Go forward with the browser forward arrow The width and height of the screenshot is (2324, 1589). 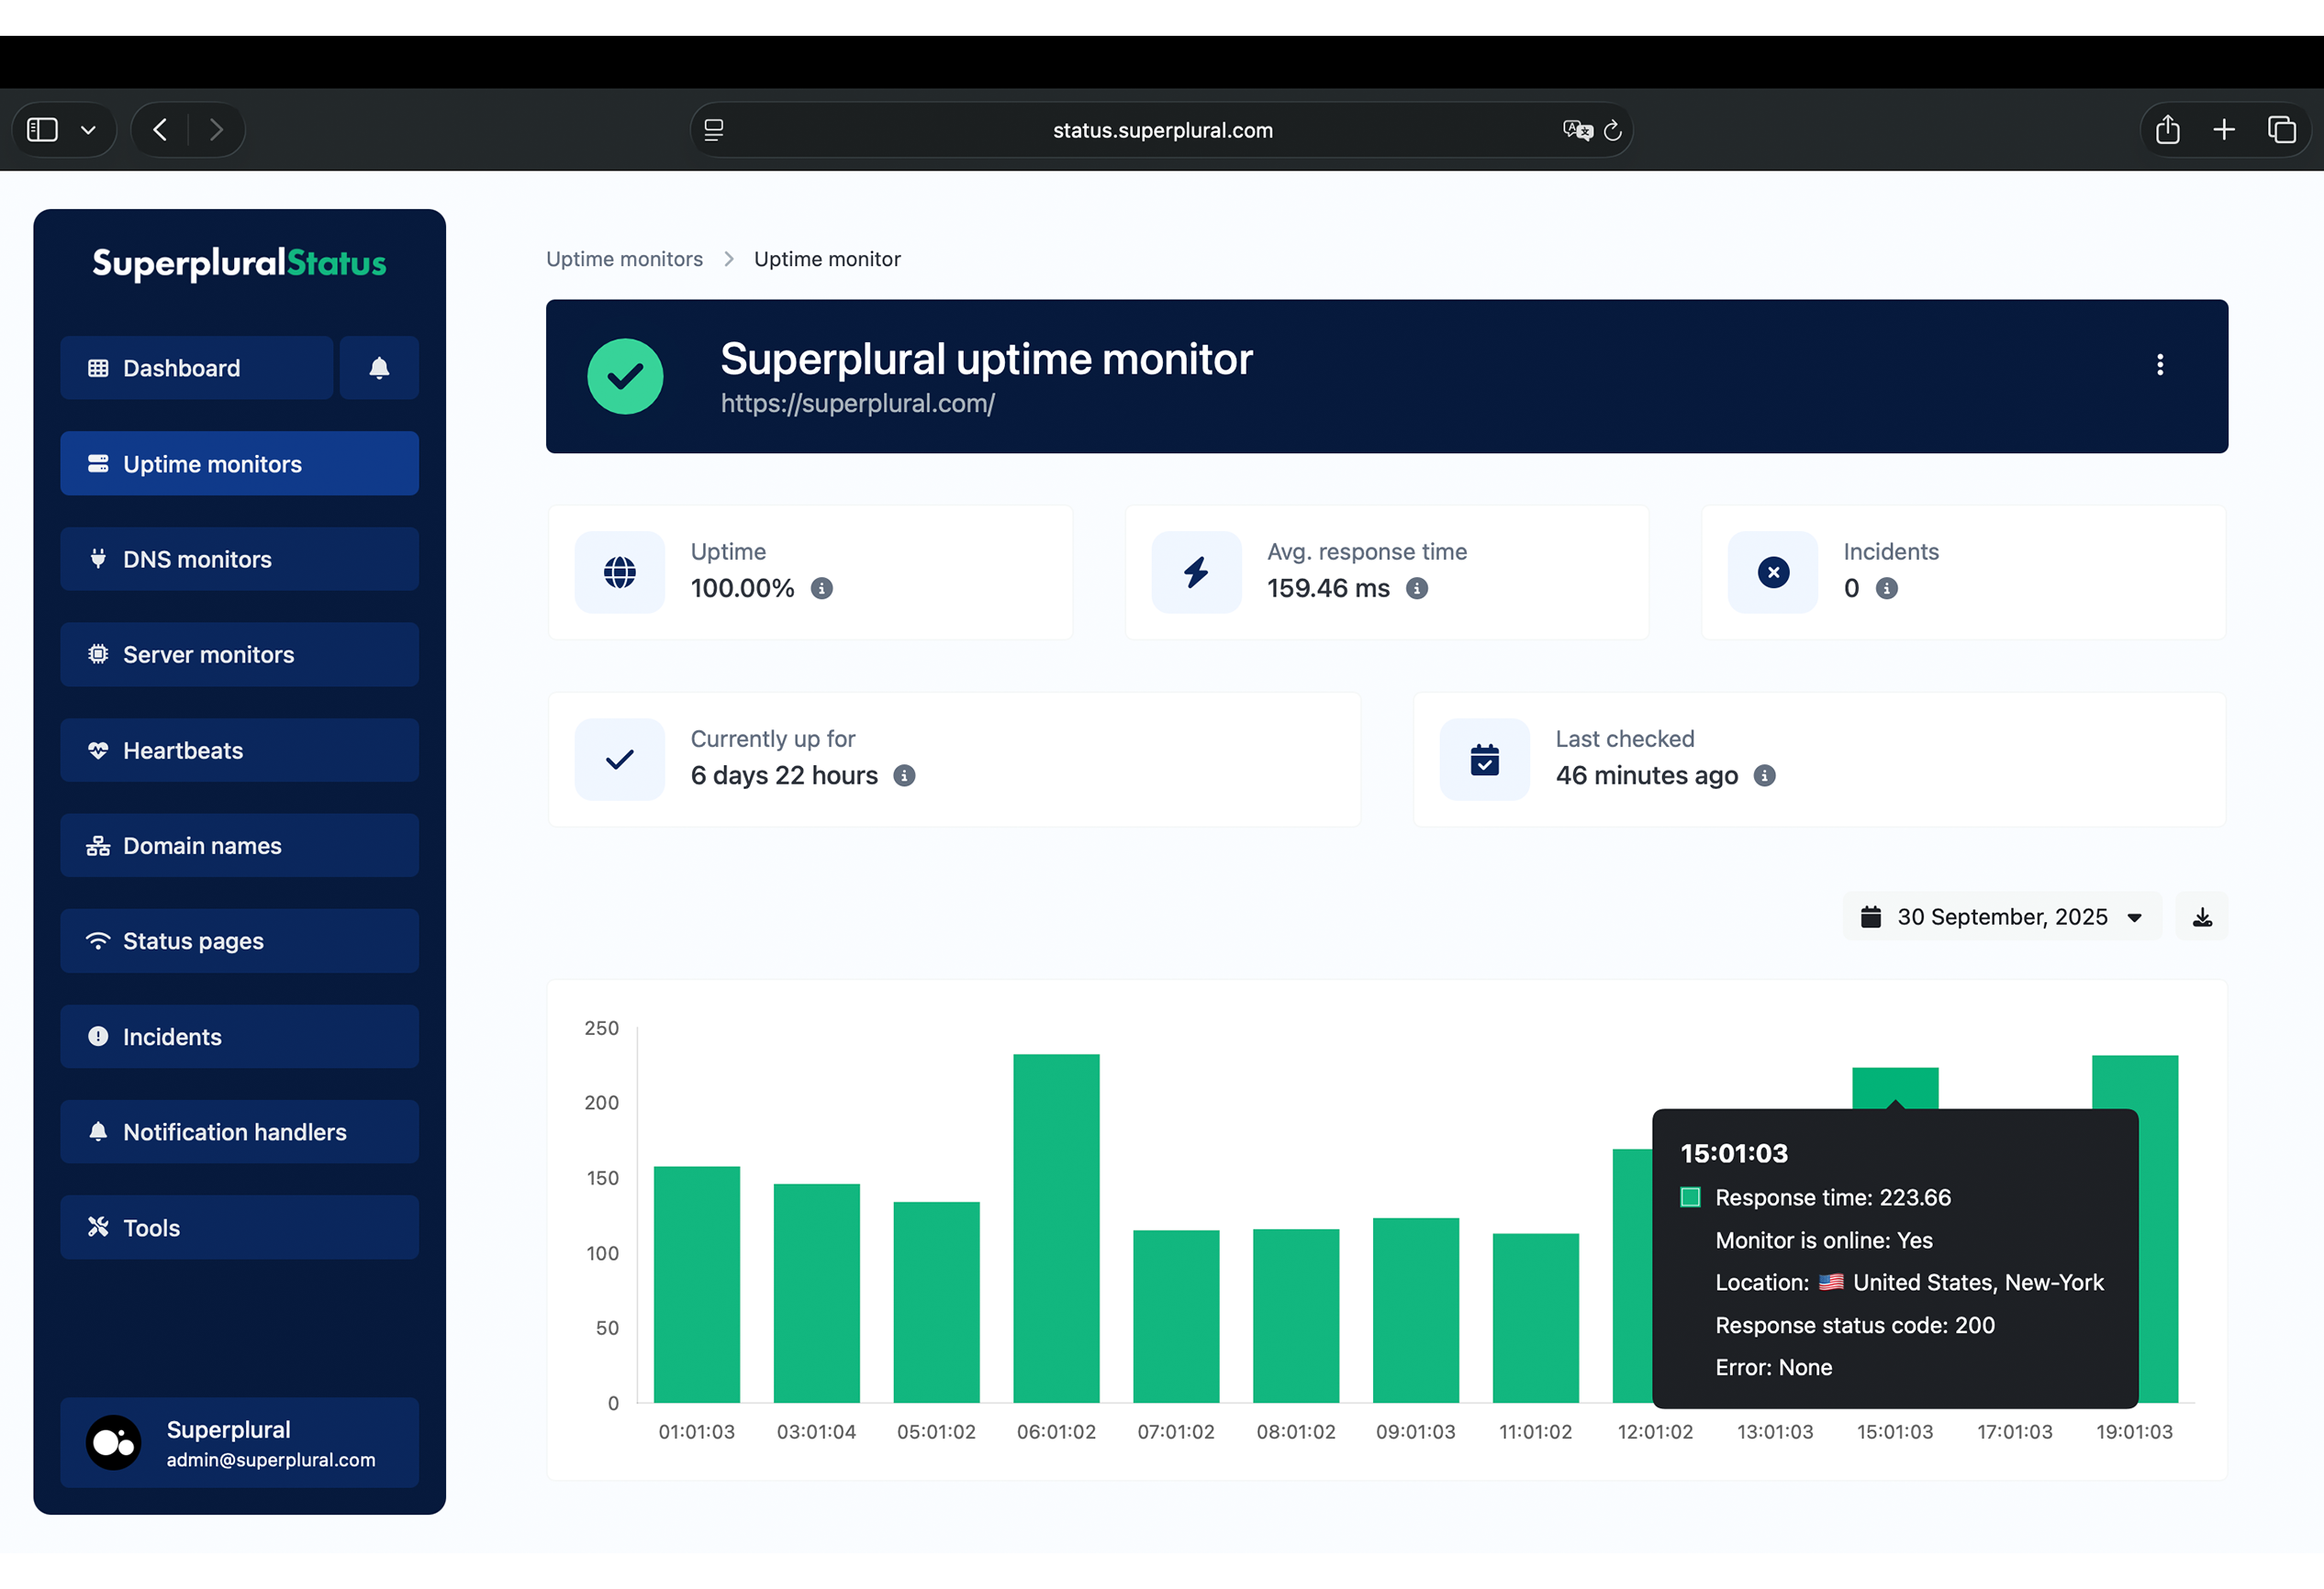pos(216,130)
